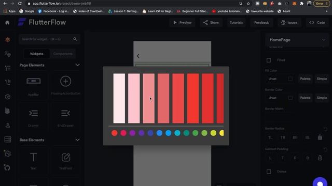Pick the second light pink shade swatch
The image size is (332, 186).
click(134, 98)
